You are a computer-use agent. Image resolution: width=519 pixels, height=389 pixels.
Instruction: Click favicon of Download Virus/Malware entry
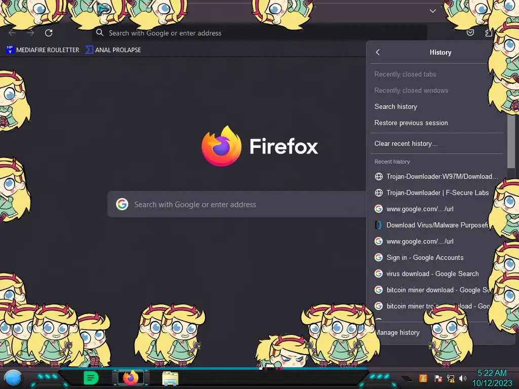[379, 225]
